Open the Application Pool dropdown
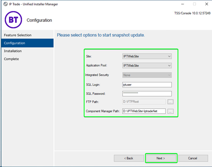 147,66
